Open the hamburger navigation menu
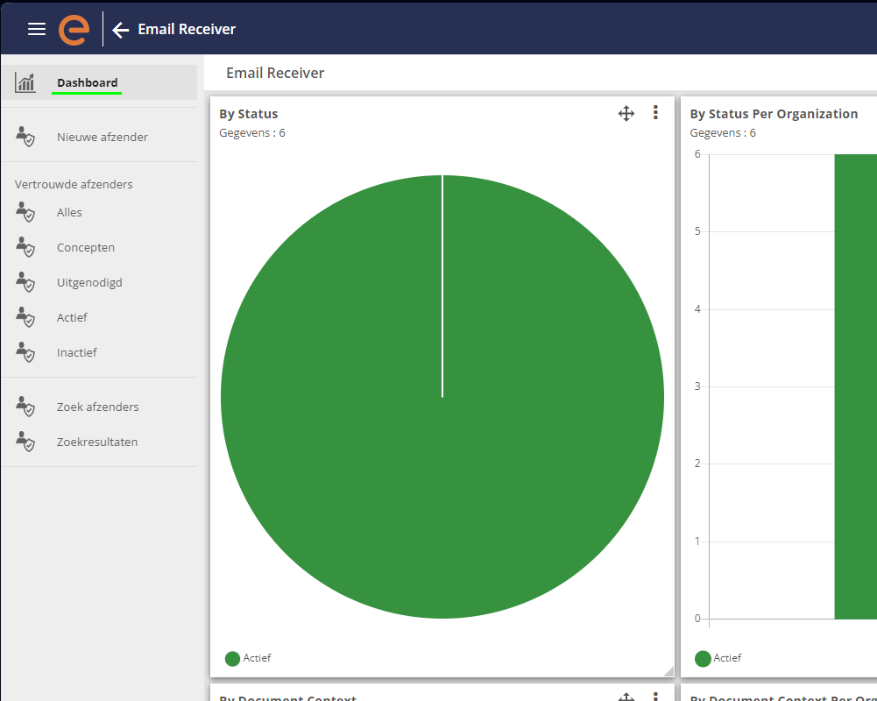Image resolution: width=877 pixels, height=701 pixels. click(37, 29)
